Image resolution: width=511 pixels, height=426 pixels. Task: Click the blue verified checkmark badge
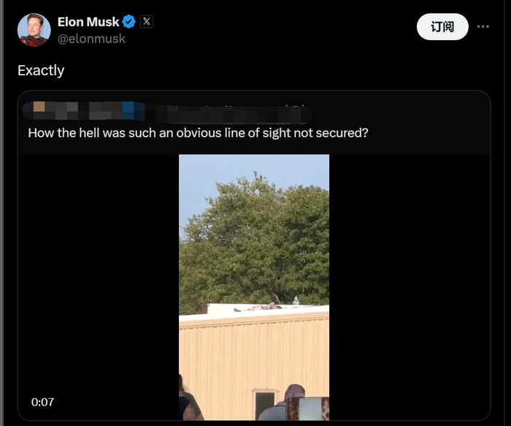pos(129,22)
